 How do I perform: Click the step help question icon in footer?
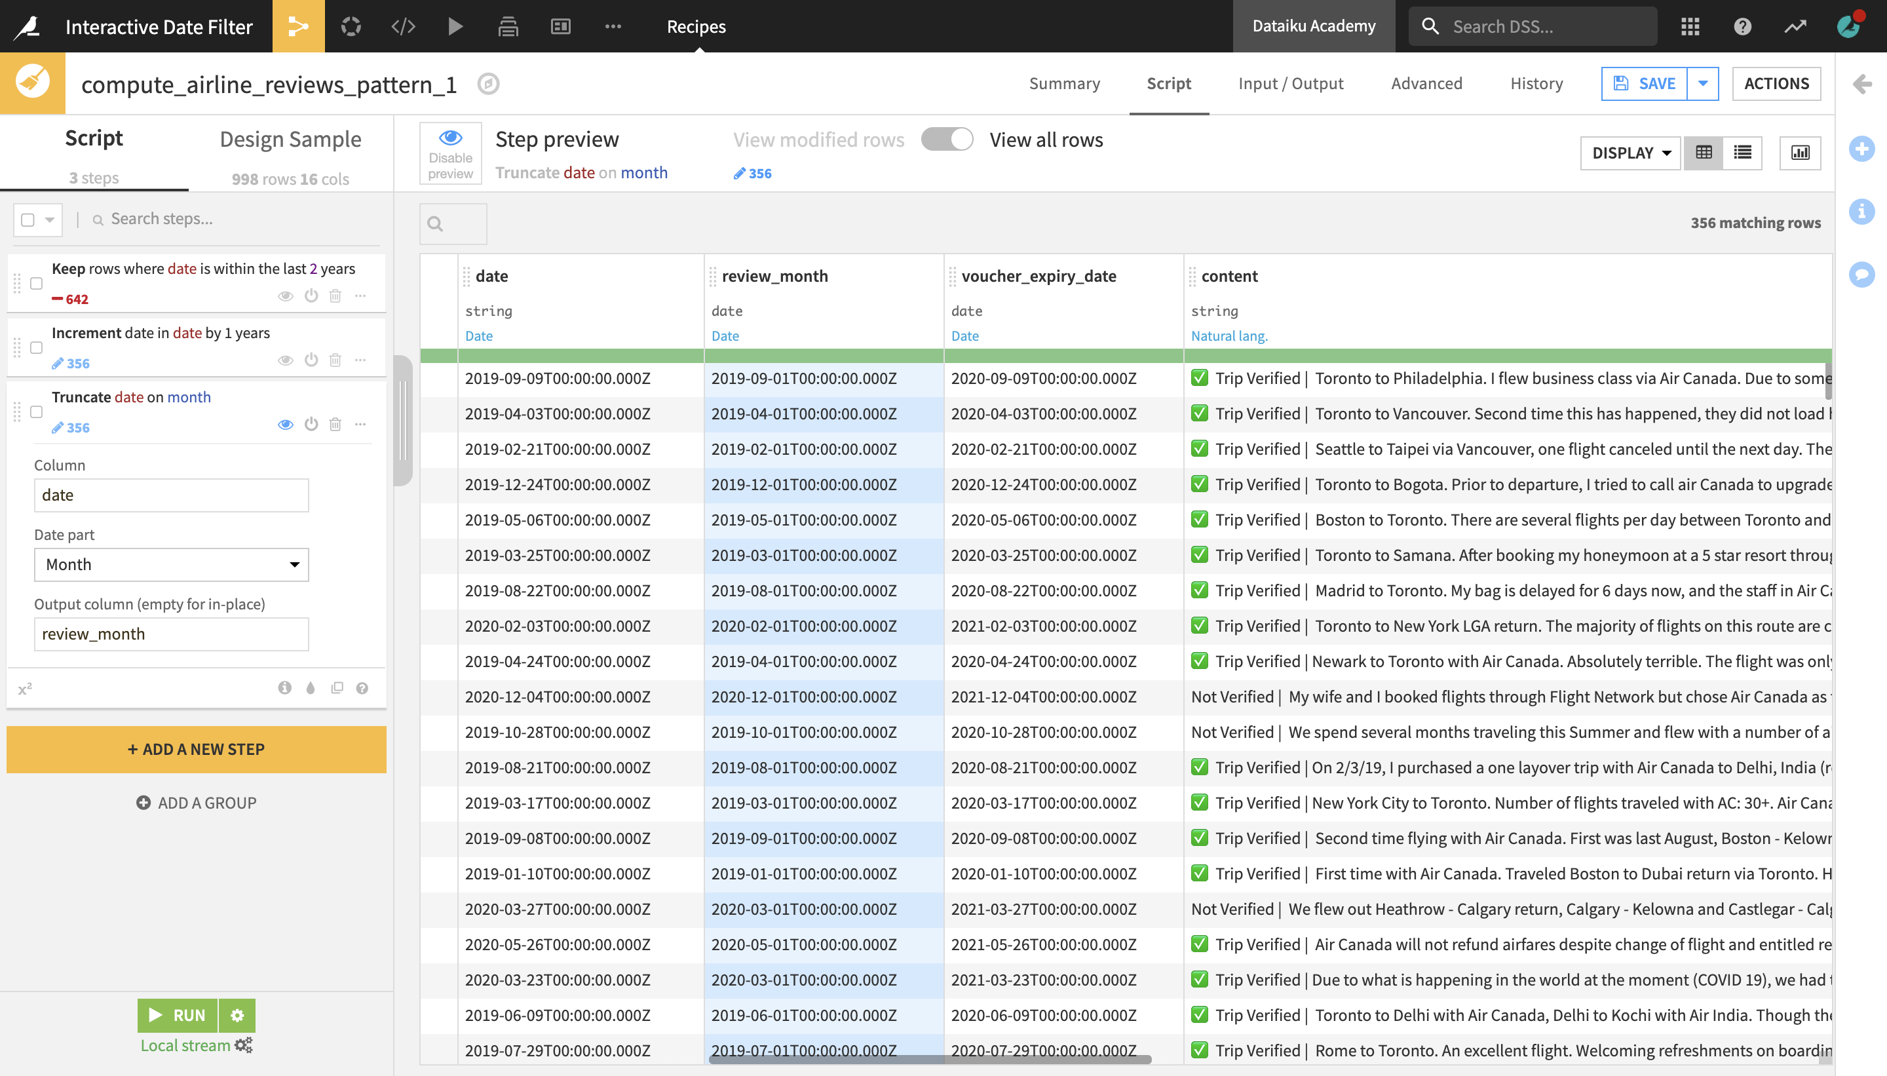click(x=362, y=688)
